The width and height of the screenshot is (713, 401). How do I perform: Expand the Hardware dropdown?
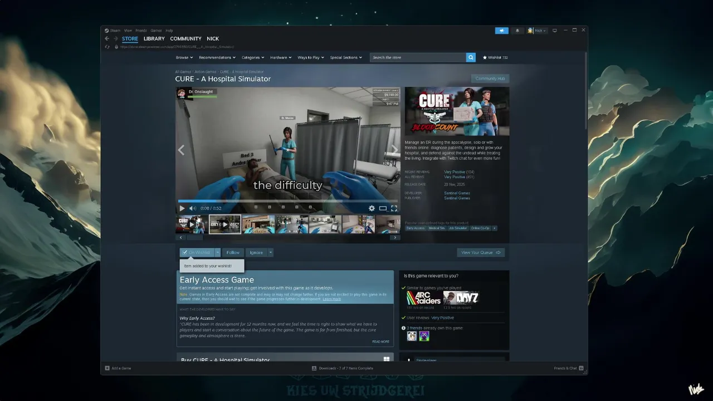[x=281, y=57]
